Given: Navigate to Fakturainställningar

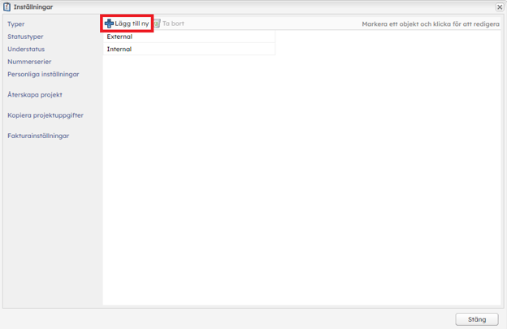Looking at the screenshot, I should tap(38, 136).
